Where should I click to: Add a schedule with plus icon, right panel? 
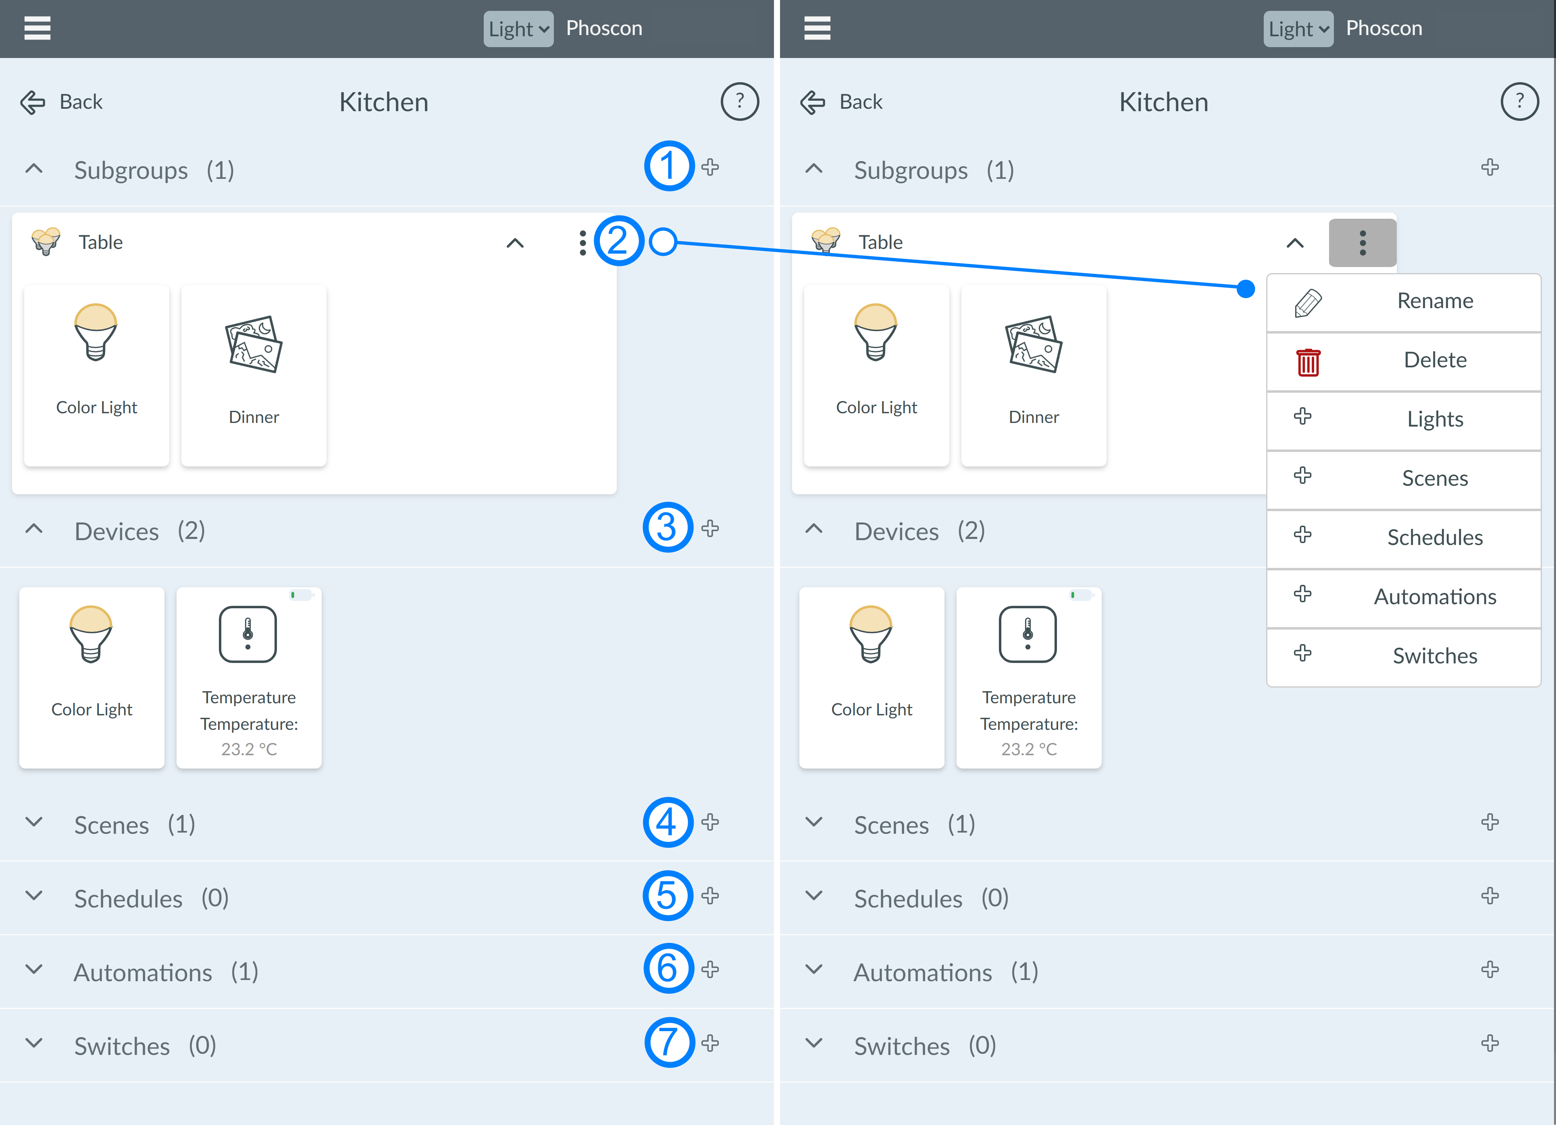(1490, 896)
